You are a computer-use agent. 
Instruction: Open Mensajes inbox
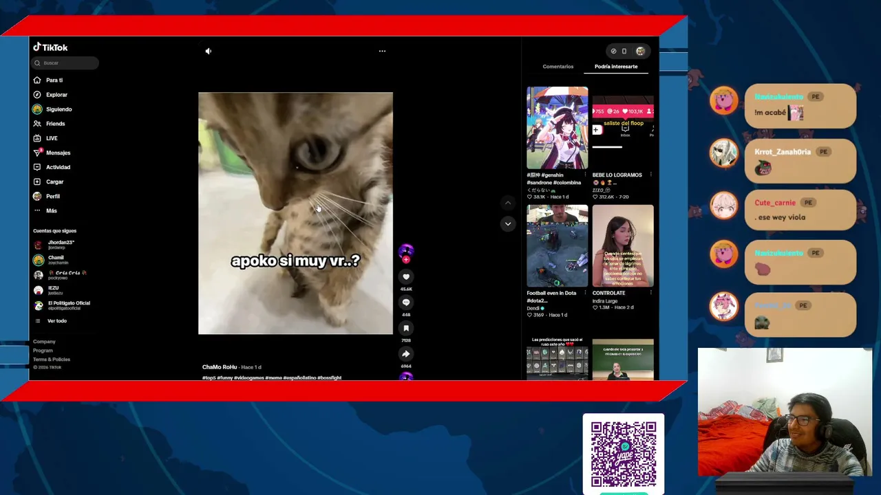pos(52,153)
